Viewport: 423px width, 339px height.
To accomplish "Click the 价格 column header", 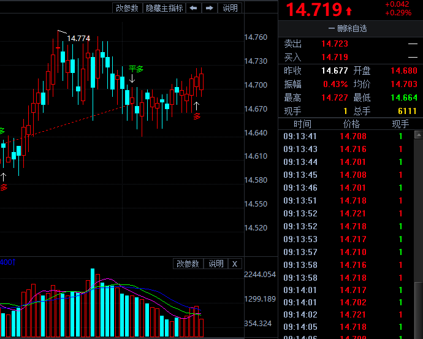I will 351,124.
